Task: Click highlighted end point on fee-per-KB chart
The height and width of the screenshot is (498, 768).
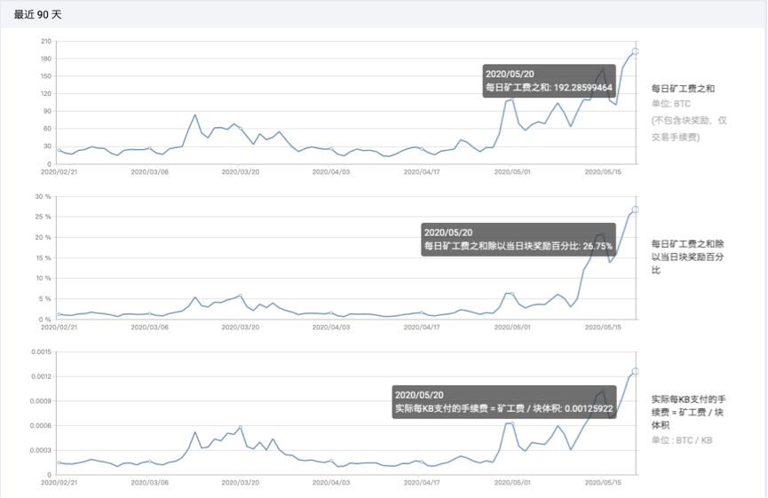Action: 635,371
